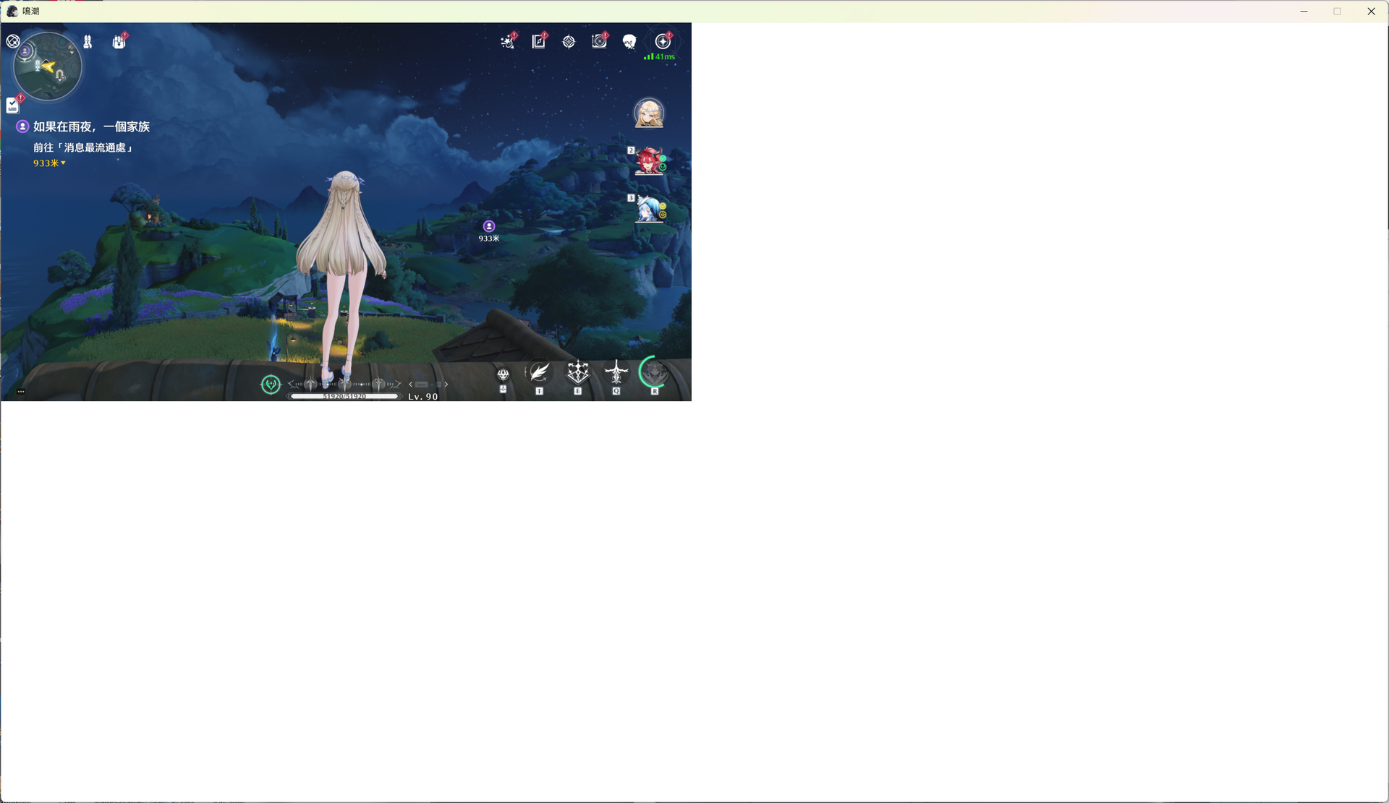
Task: Click the left arrow beside the Space hint
Action: click(411, 385)
